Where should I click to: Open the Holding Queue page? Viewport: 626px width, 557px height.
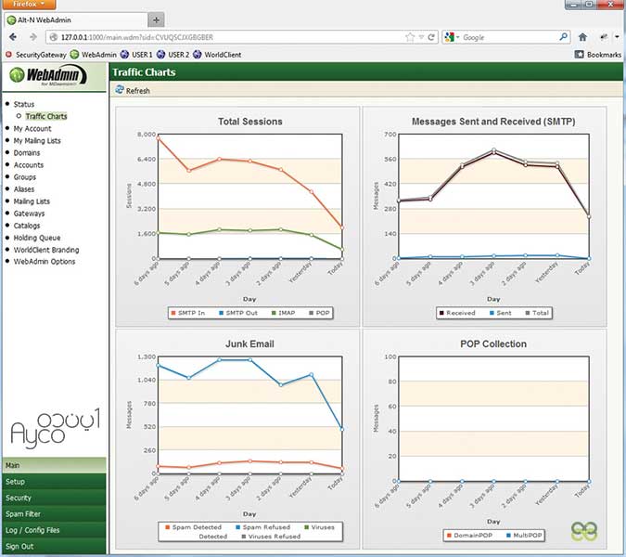[x=37, y=238]
